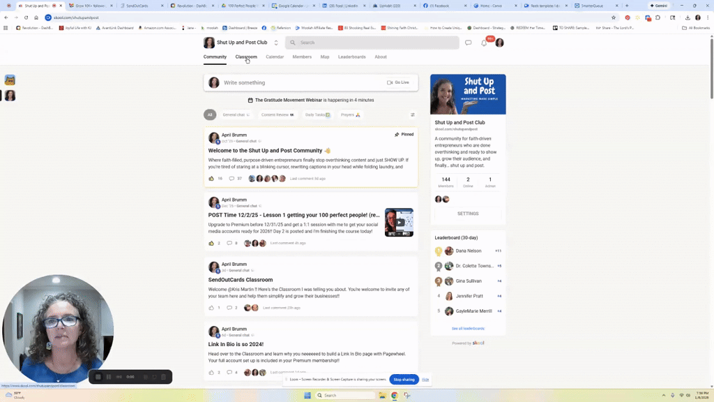Click Stop sharing in the Loom bar
714x402 pixels.
point(404,379)
